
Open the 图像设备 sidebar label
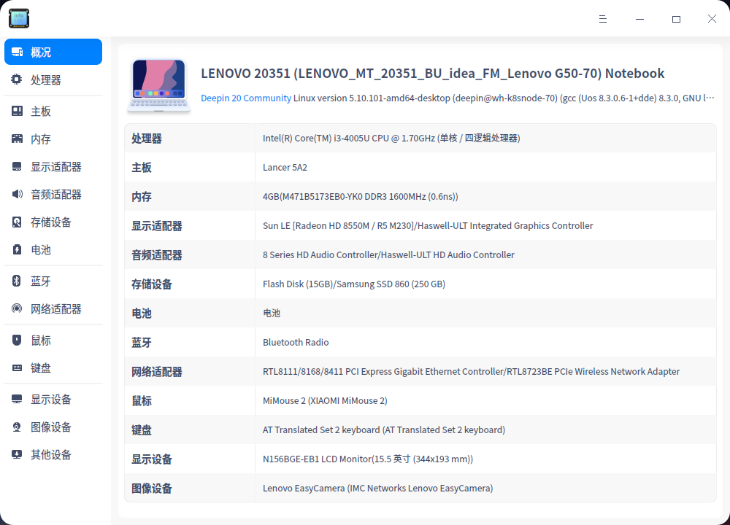[51, 427]
